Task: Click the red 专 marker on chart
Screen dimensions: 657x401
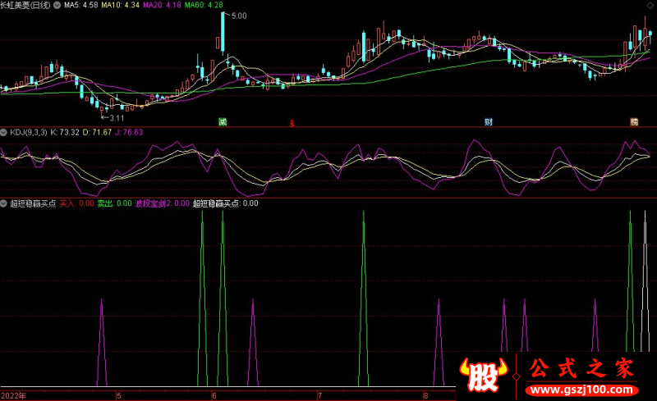Action: (x=292, y=123)
